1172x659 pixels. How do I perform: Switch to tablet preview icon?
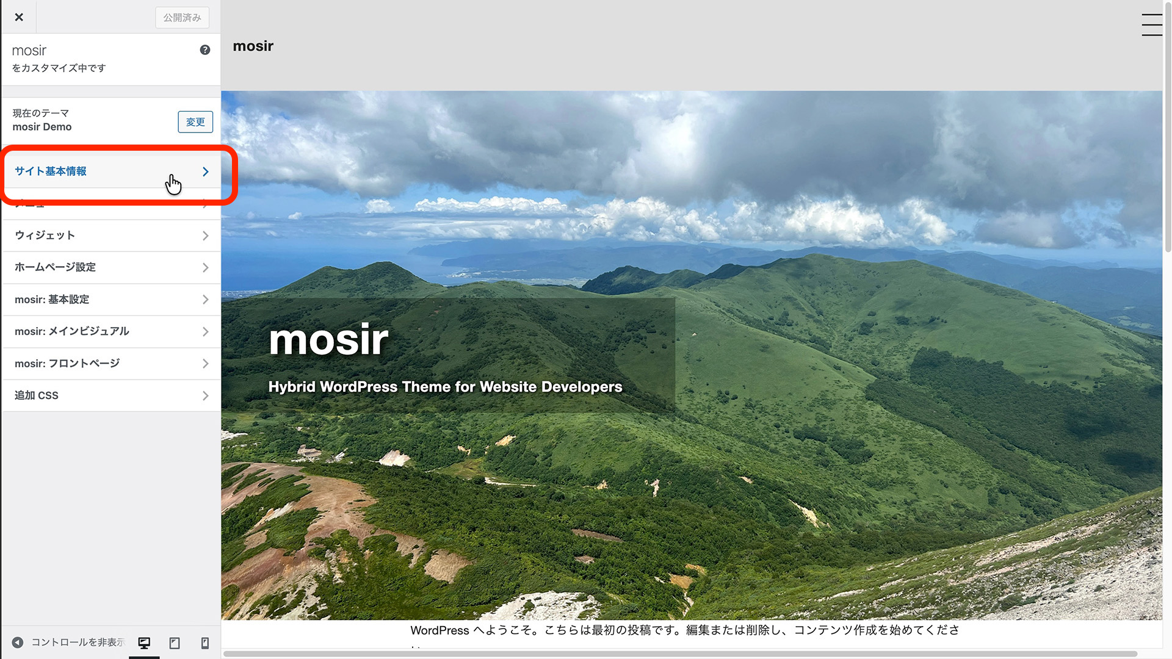pos(175,643)
